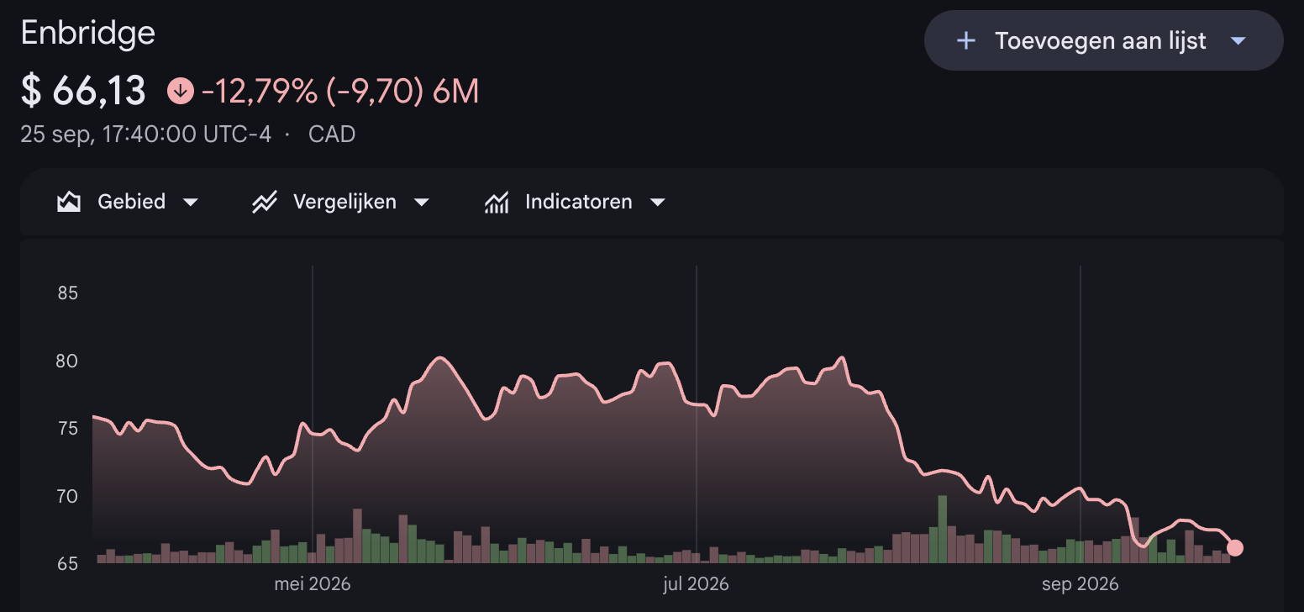Open the Vergelijken menu
This screenshot has height=612, width=1304.
[x=341, y=202]
